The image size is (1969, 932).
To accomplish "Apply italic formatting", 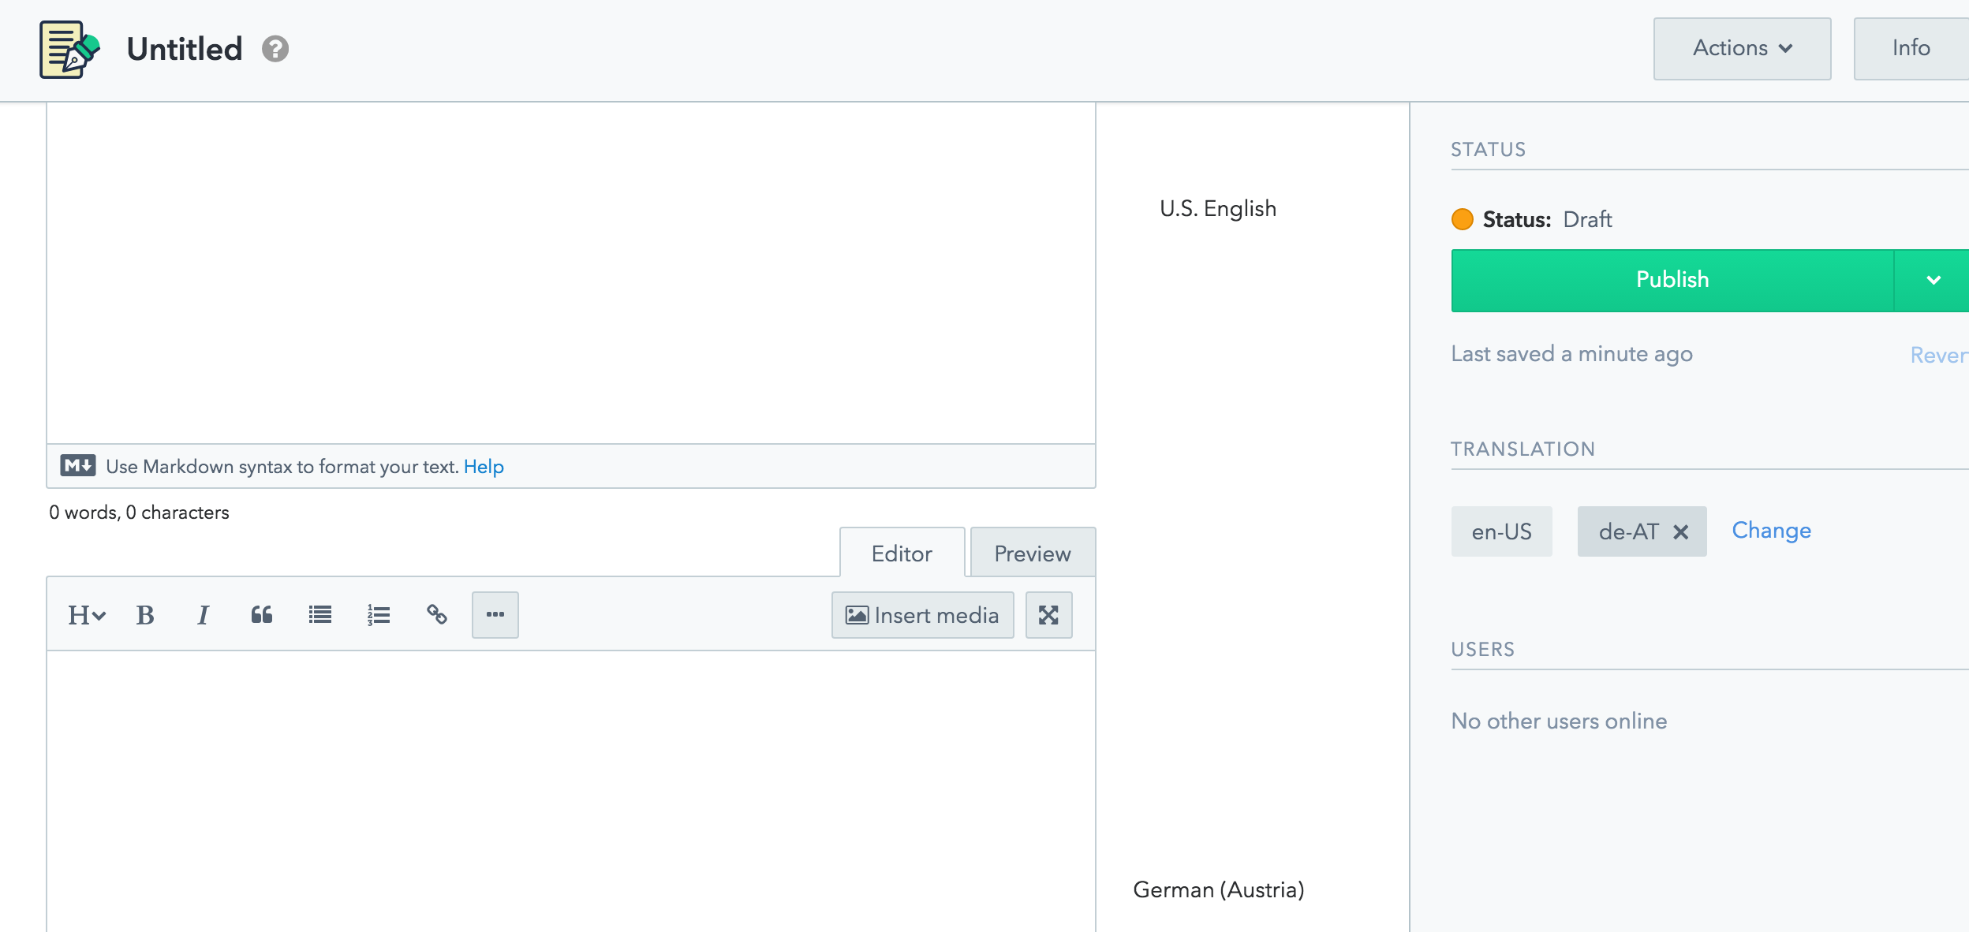I will click(203, 615).
